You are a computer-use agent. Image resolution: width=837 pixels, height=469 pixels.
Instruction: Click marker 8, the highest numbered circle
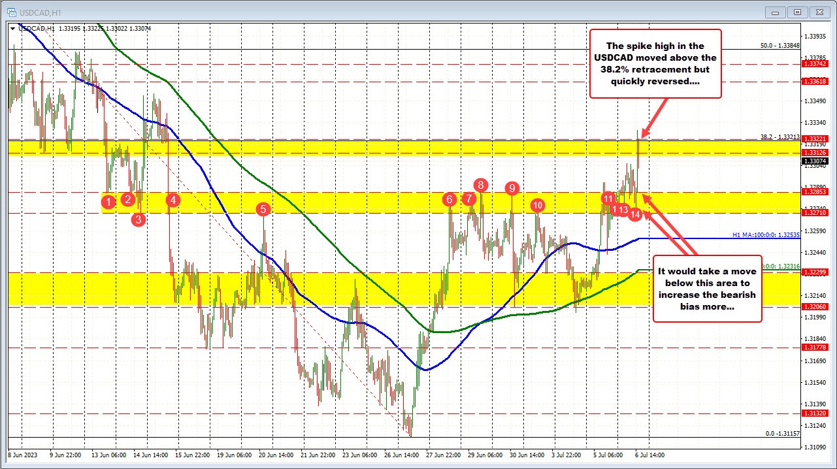pos(482,185)
